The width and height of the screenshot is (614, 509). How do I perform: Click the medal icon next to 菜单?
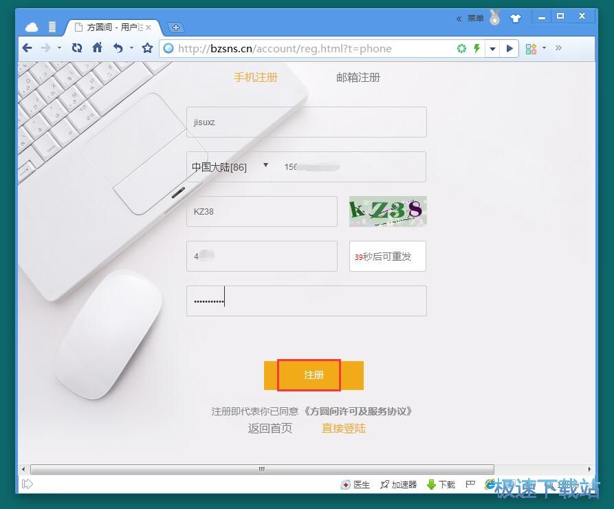[x=494, y=19]
